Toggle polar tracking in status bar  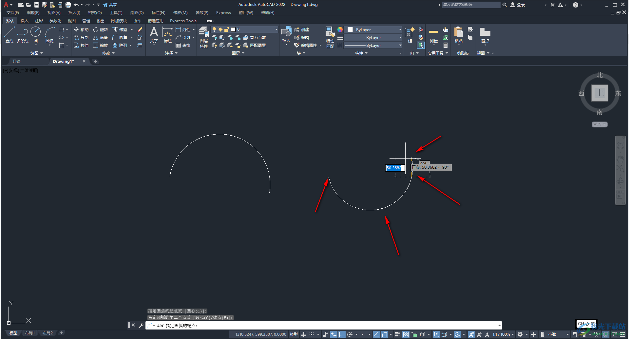350,334
